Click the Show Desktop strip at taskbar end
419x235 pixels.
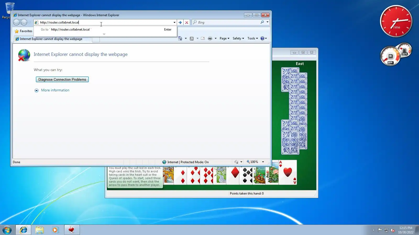(x=417, y=230)
